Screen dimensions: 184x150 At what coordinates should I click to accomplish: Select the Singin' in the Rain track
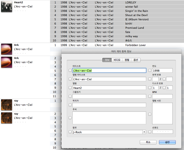(x=117, y=11)
